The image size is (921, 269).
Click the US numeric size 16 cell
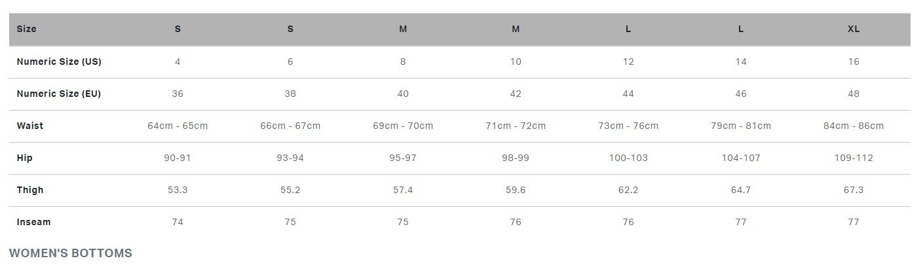853,62
